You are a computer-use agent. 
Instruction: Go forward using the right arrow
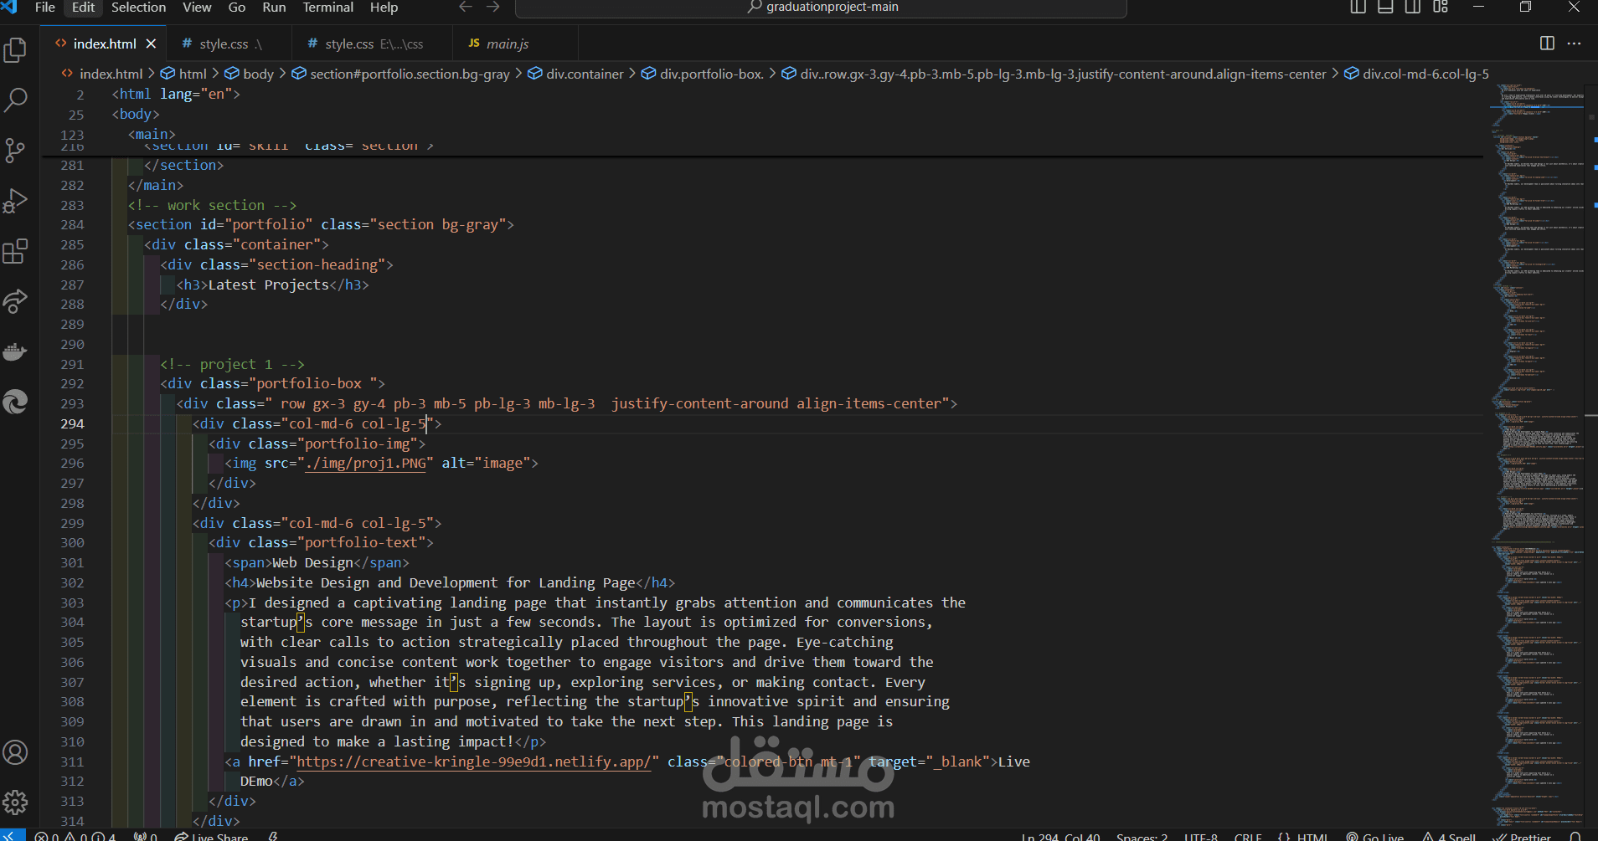click(x=493, y=7)
